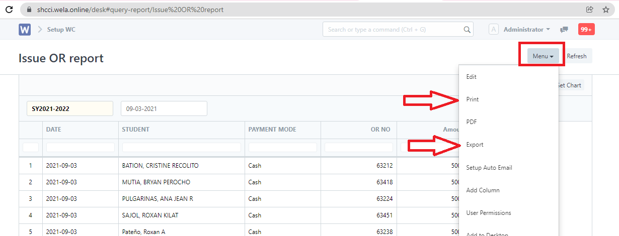Viewport: 619px width, 236px height.
Task: Expand the Administrator user dropdown
Action: (x=526, y=30)
